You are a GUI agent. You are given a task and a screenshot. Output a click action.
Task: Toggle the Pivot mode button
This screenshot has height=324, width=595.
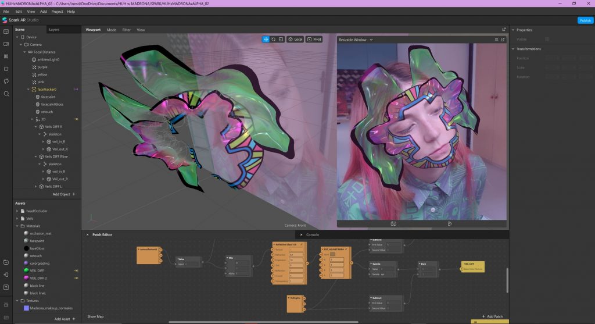[x=314, y=40]
